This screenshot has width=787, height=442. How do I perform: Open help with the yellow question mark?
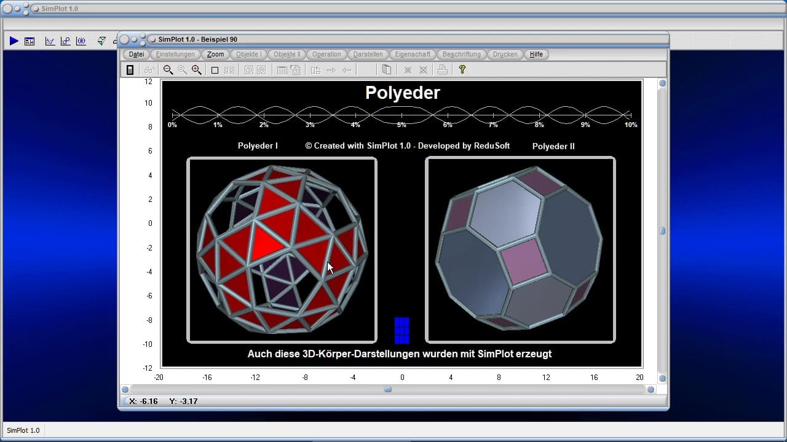pos(462,70)
